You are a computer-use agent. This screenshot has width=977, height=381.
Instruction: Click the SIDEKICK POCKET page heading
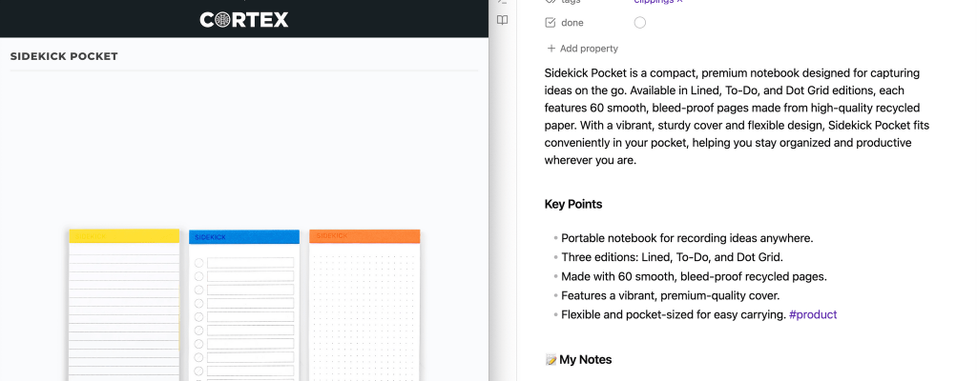[64, 56]
